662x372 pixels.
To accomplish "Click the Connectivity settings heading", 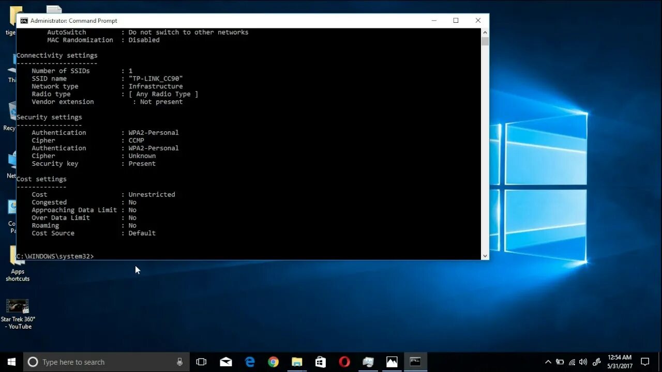I will tap(57, 55).
